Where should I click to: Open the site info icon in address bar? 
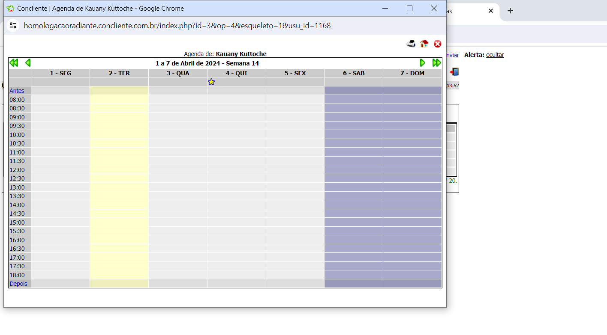click(13, 26)
